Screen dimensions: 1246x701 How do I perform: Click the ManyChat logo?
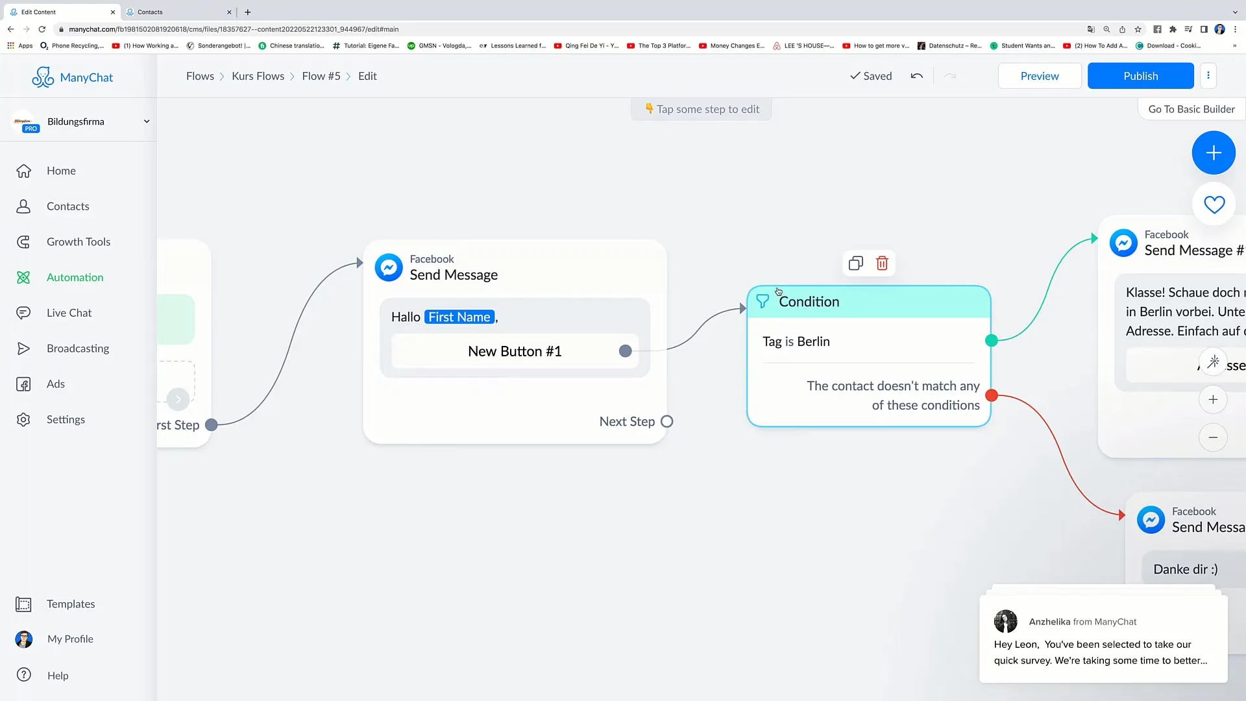[x=72, y=77]
